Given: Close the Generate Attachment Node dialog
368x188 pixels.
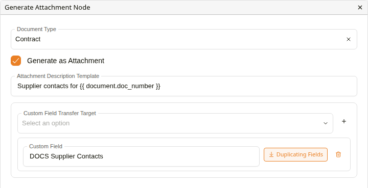Looking at the screenshot, I should 360,8.
